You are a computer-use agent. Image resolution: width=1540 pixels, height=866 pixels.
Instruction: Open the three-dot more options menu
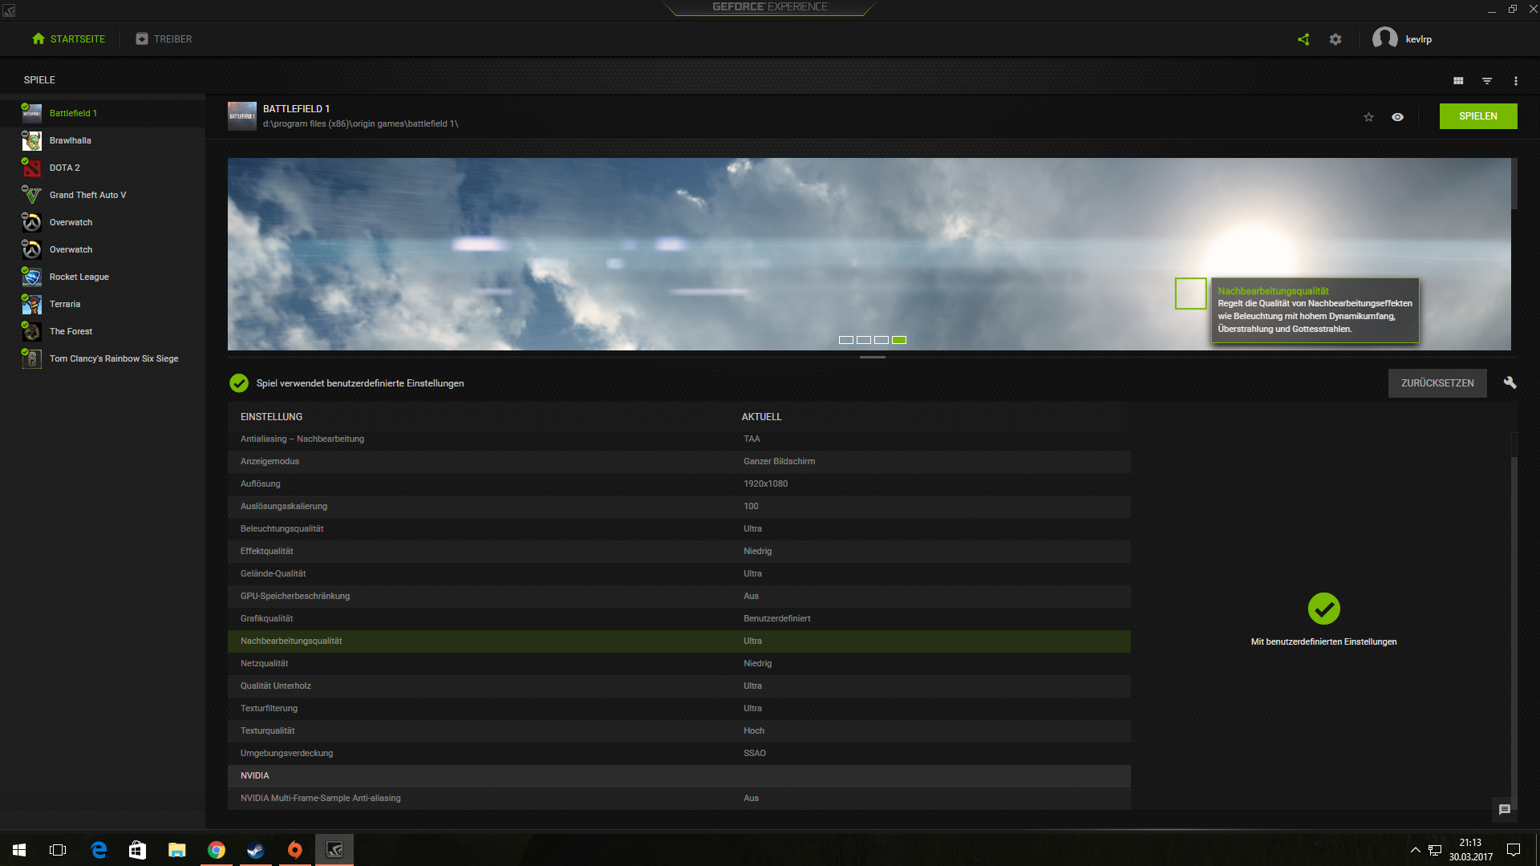coord(1515,81)
